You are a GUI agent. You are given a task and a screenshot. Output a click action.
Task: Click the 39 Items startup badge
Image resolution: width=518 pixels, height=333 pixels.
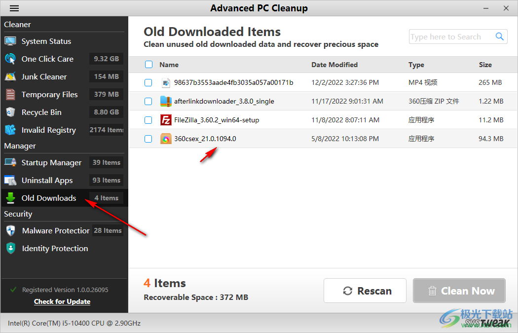click(107, 162)
